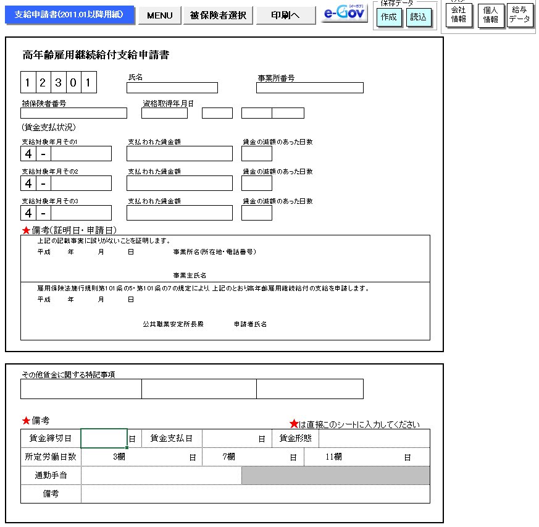The width and height of the screenshot is (539, 527).
Task: Click the 通勤手当 input cell
Action: [161, 475]
